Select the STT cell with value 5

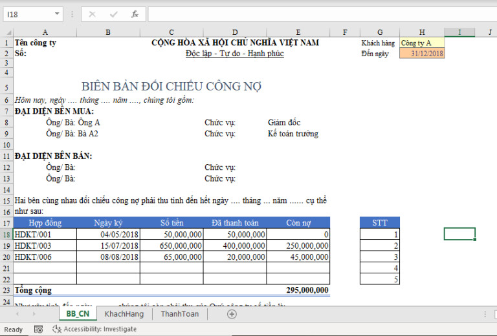(380, 279)
